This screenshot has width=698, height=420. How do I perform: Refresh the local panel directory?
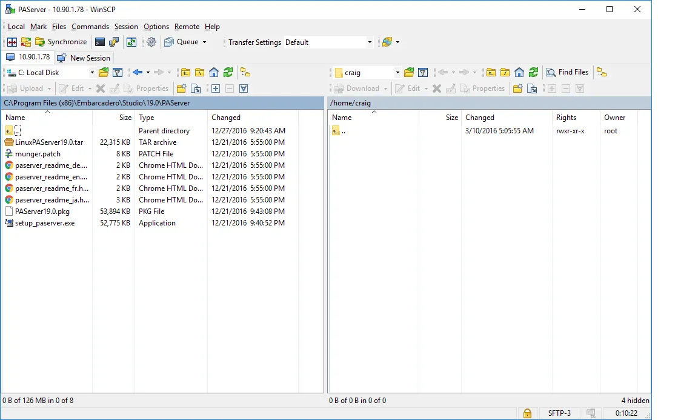tap(228, 72)
